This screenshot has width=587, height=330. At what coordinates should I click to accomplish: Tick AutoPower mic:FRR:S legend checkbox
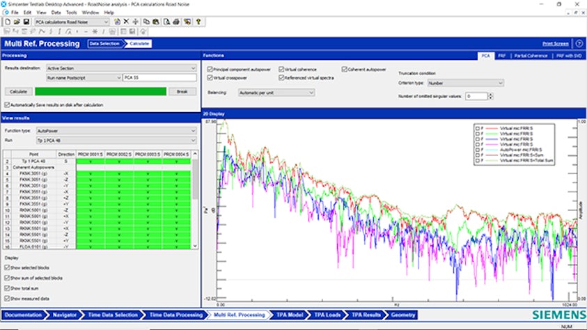[477, 150]
